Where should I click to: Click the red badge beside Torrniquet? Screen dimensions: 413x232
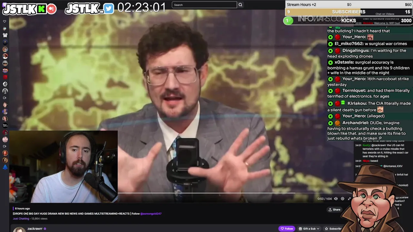tap(337, 91)
